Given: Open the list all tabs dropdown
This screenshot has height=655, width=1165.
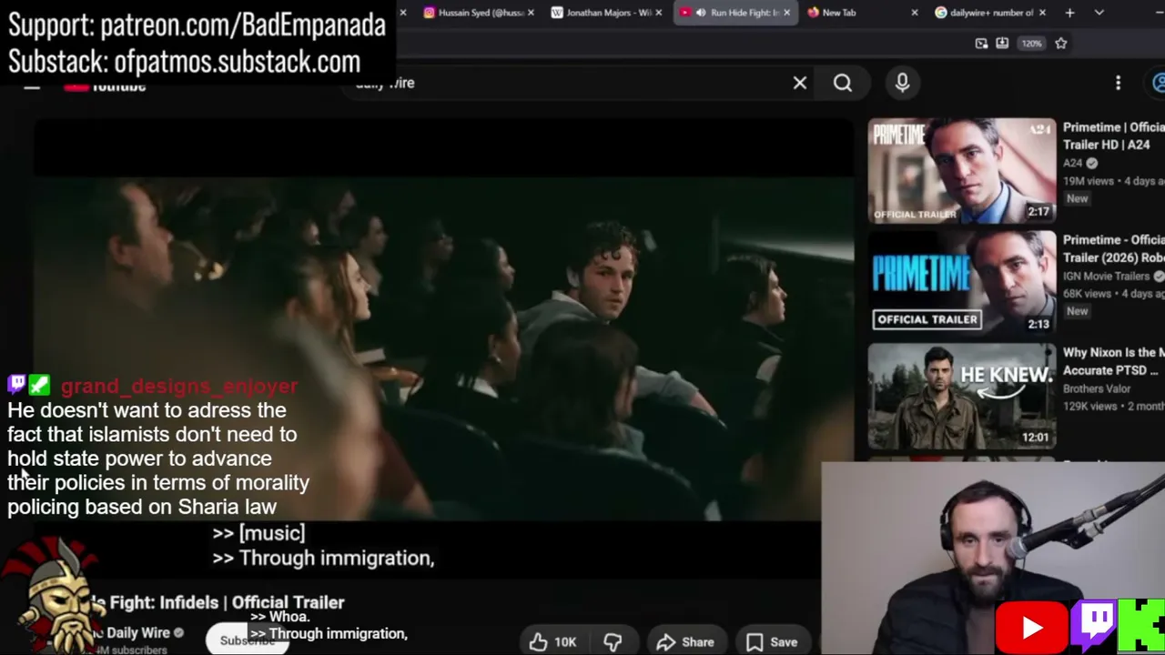Looking at the screenshot, I should click(x=1099, y=13).
